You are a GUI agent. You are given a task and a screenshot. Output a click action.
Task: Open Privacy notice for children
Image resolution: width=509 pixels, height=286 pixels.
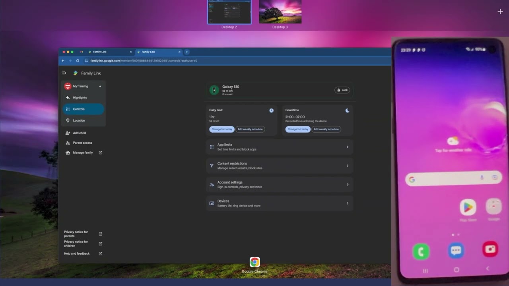pos(83,243)
